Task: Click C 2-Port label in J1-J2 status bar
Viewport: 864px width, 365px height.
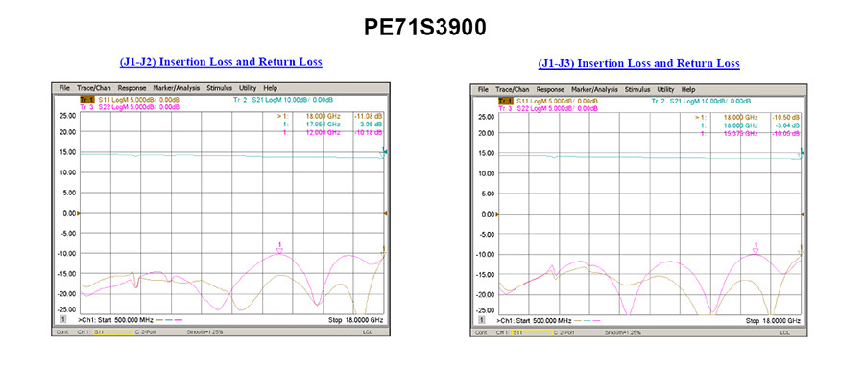Action: click(x=147, y=332)
